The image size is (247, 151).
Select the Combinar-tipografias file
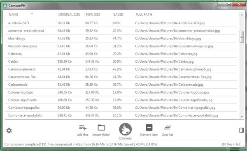[121, 108]
